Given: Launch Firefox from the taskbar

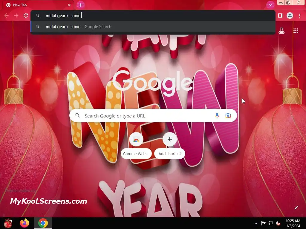Looking at the screenshot, I should click(25, 223).
